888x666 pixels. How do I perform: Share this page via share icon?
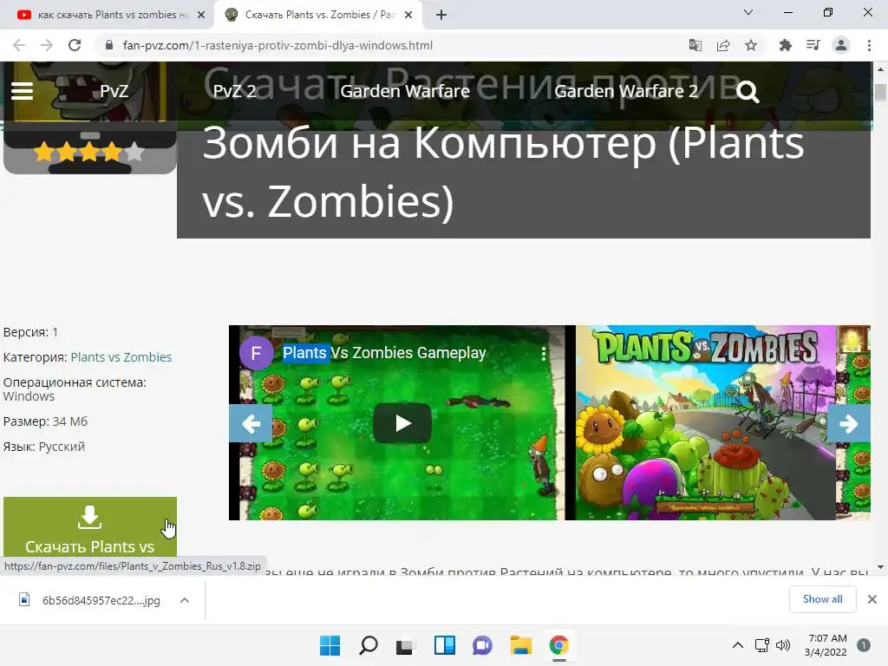[x=723, y=45]
